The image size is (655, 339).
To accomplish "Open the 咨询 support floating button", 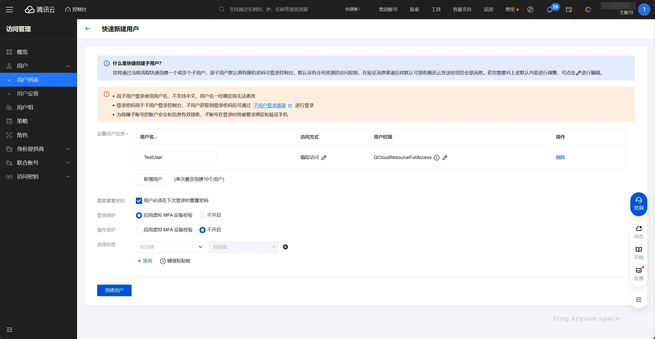I will coord(639,204).
